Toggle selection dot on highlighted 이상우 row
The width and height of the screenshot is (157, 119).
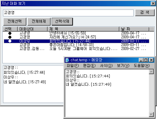10,41
